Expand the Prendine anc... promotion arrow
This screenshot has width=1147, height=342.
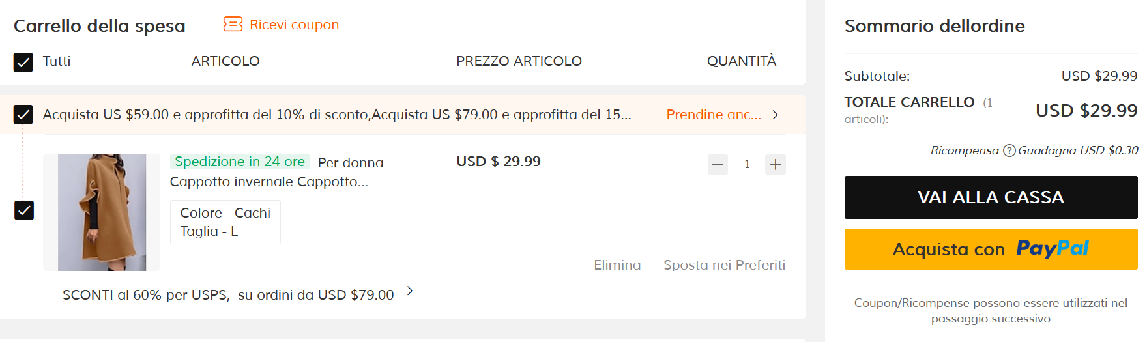click(x=775, y=115)
